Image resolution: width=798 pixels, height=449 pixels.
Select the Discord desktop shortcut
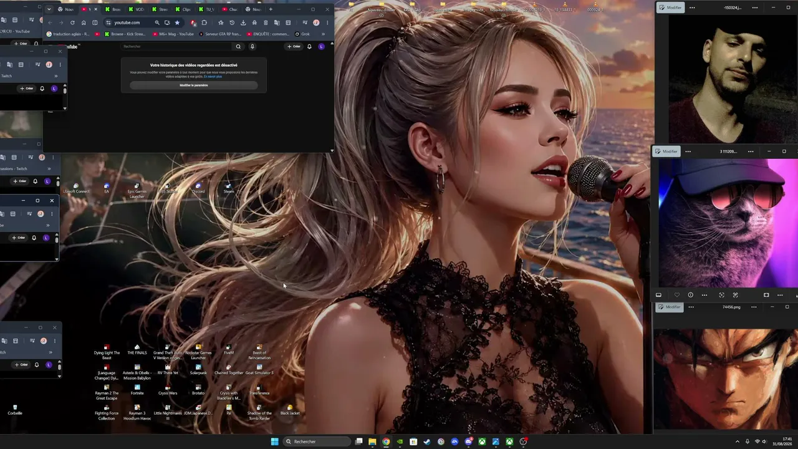[198, 188]
